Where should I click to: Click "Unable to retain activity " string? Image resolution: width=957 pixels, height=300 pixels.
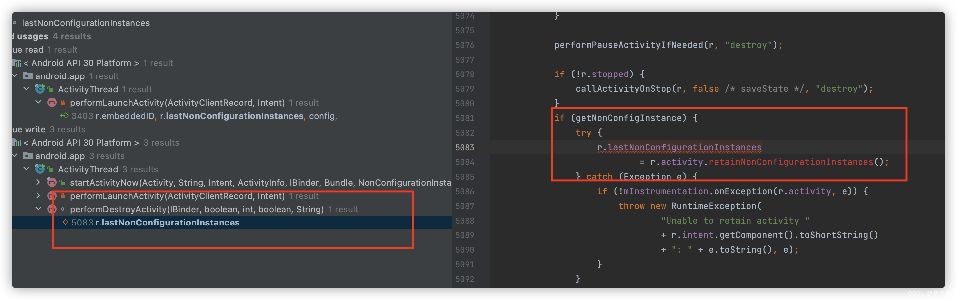coord(735,221)
